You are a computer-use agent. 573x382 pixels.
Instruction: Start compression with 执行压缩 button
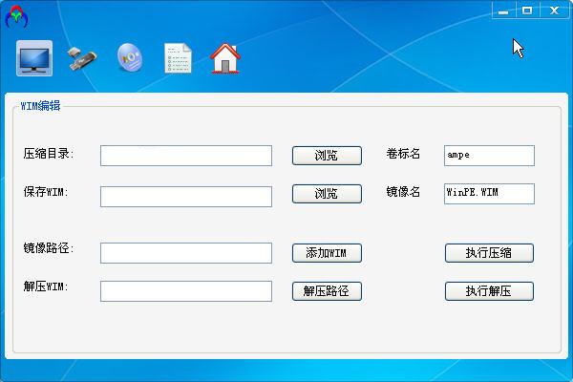(x=489, y=253)
